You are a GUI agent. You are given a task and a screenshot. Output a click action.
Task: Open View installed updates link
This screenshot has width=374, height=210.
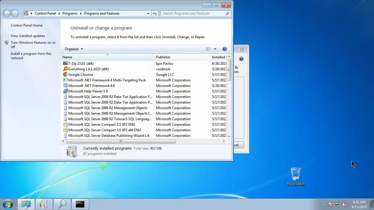click(x=28, y=36)
